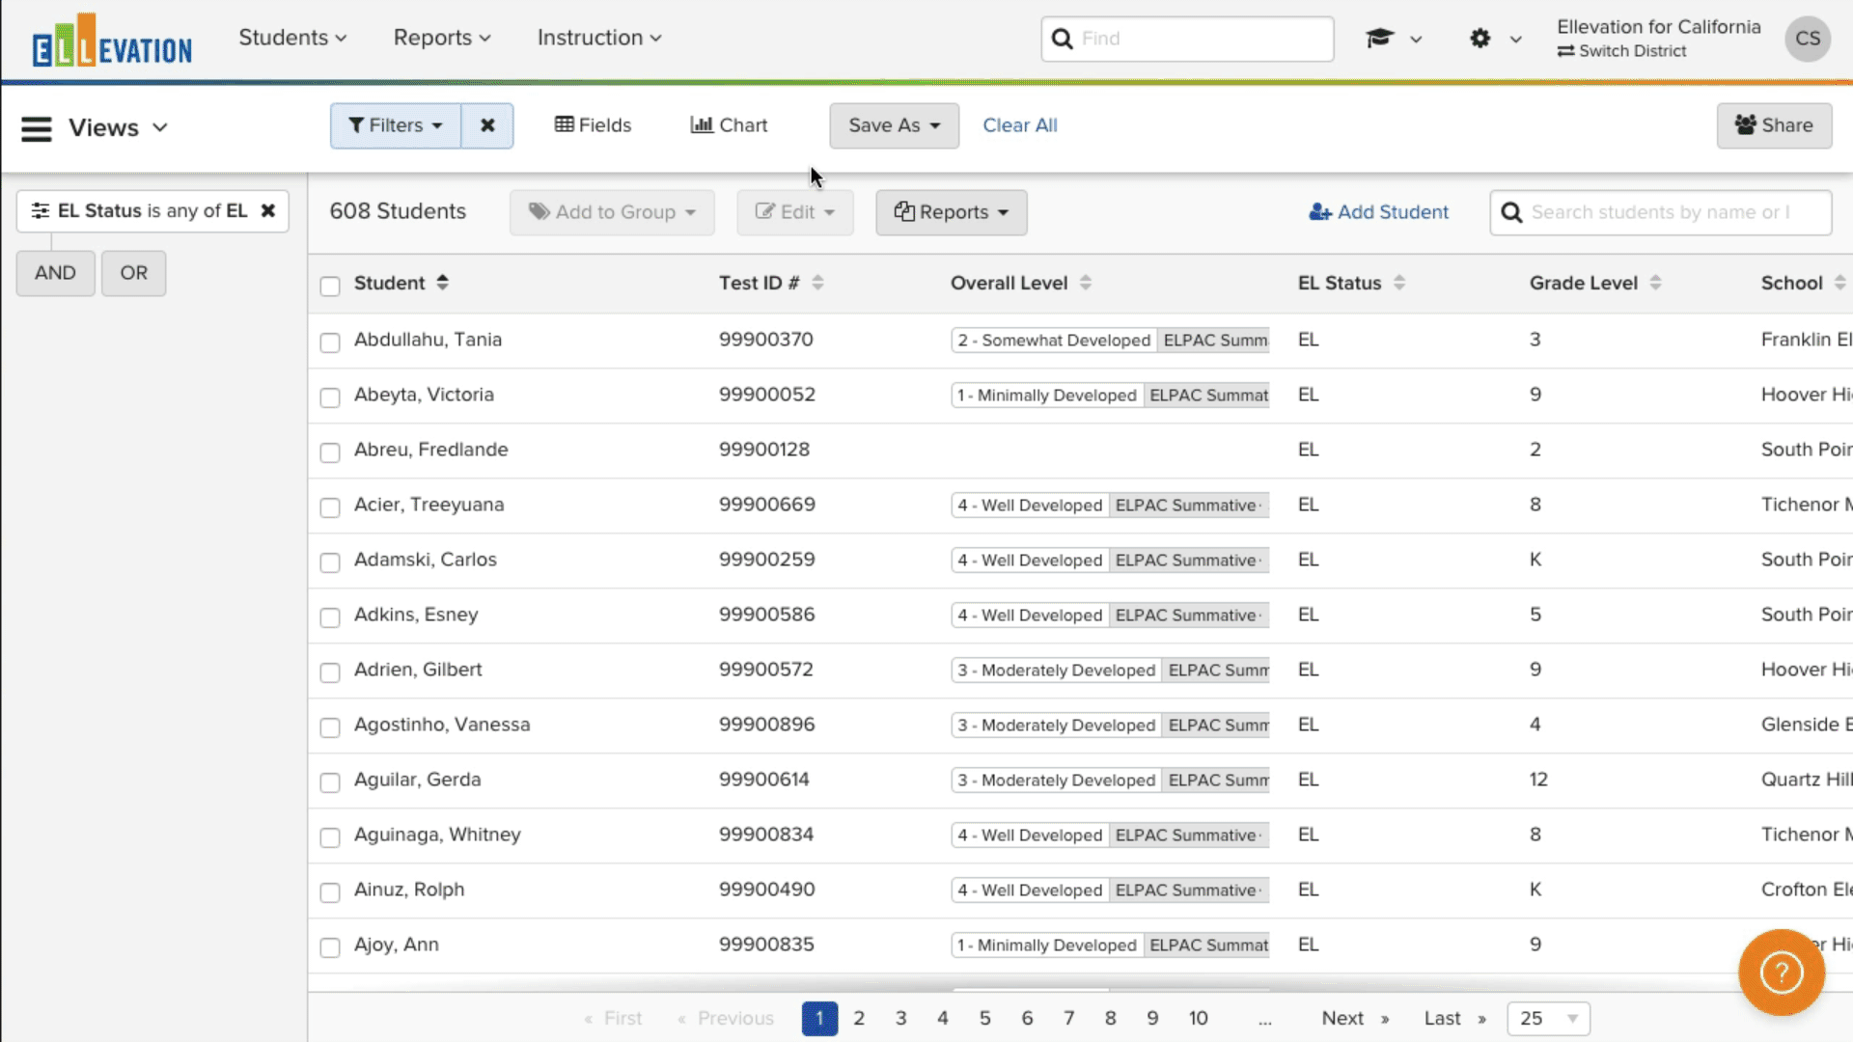Open student Ajoy, Ann
This screenshot has height=1042, width=1853.
[396, 945]
